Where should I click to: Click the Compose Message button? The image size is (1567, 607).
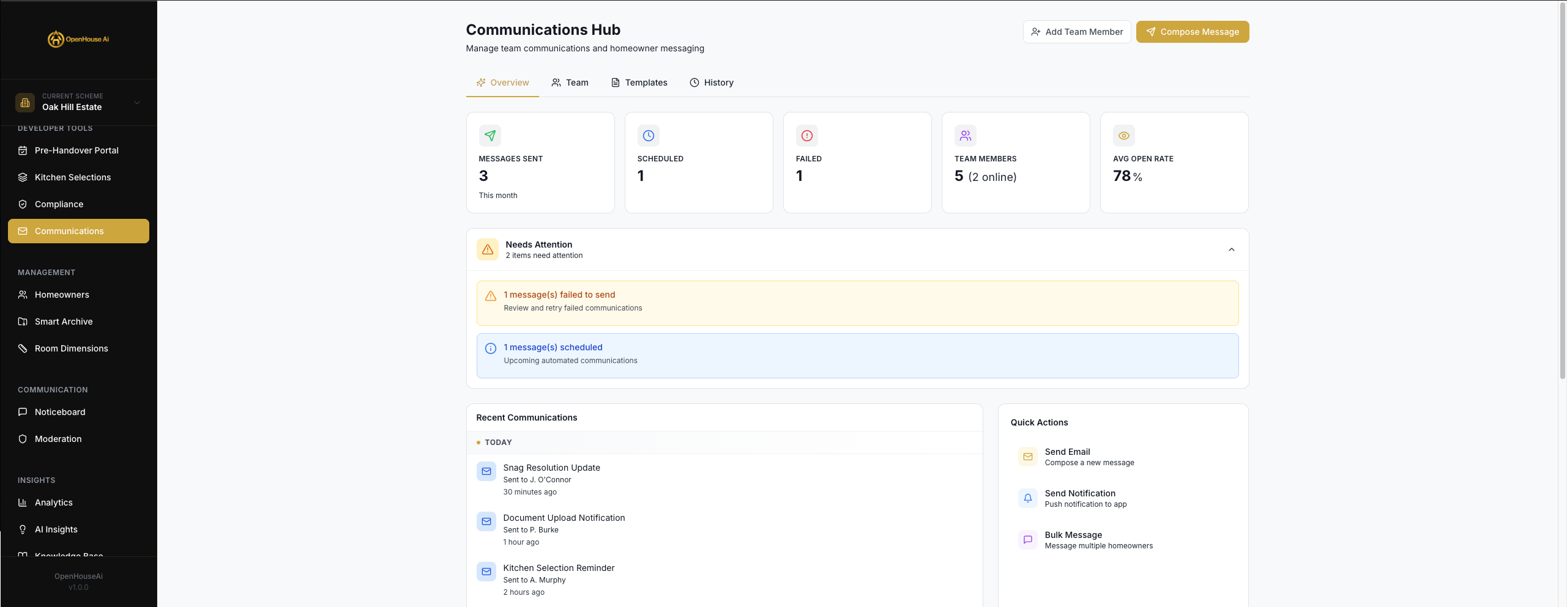tap(1192, 31)
